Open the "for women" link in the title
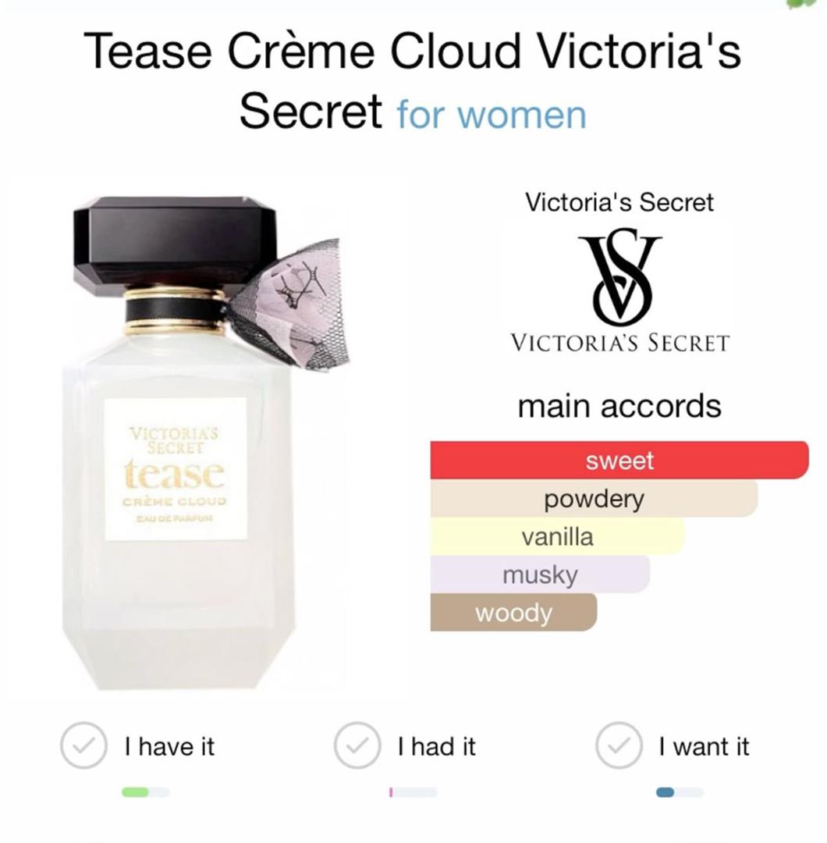Screen dimensions: 827x843 (492, 114)
